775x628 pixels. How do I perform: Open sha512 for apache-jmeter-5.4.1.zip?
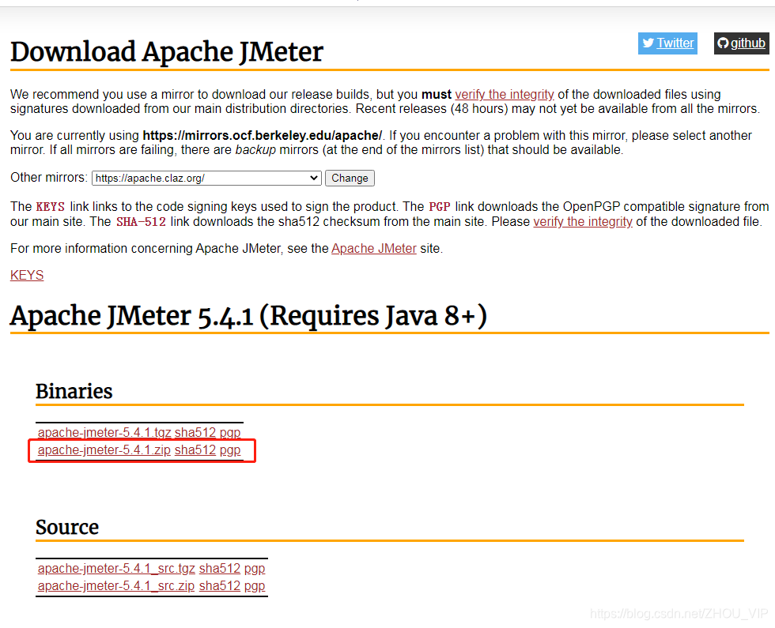pos(195,450)
